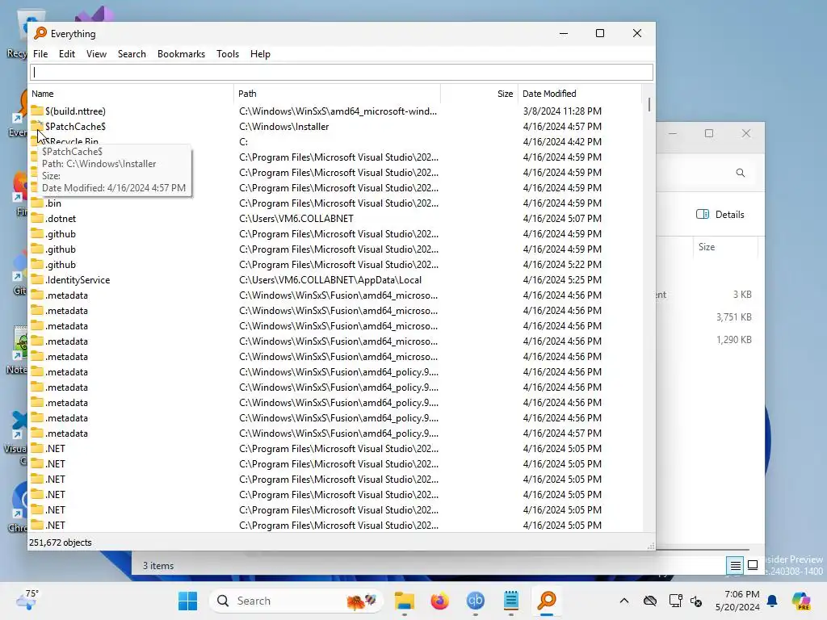Image resolution: width=827 pixels, height=620 pixels.
Task: Show hidden system tray icons
Action: tap(624, 601)
